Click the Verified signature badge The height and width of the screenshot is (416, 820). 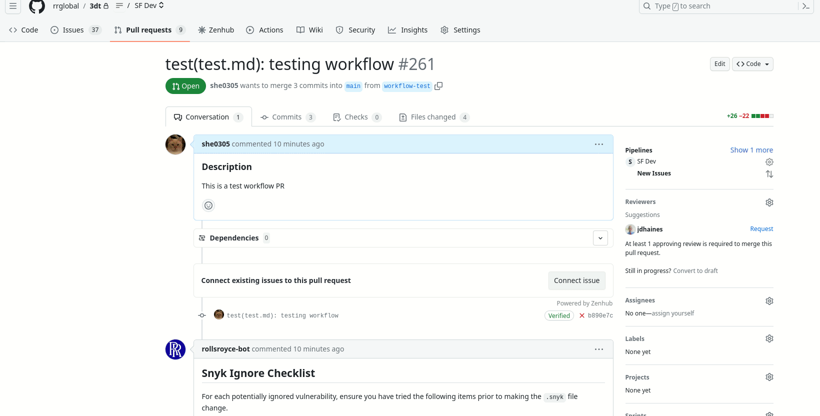pos(559,315)
